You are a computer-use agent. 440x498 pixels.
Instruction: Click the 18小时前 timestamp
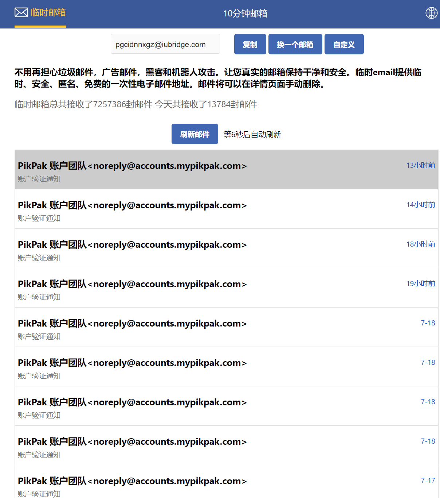tap(420, 244)
